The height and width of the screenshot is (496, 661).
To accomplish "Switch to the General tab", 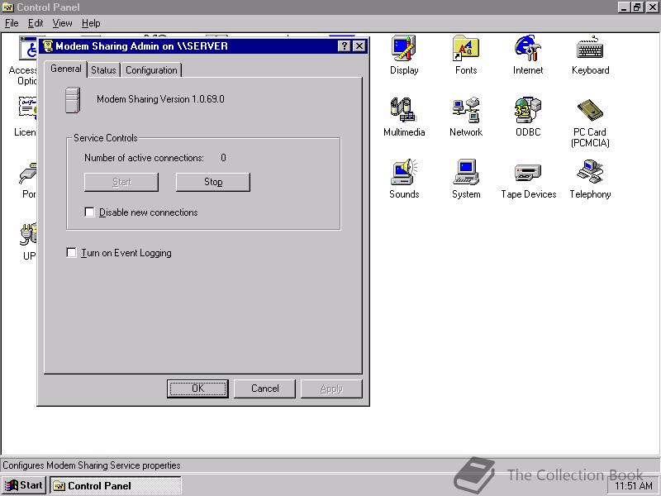I will pyautogui.click(x=66, y=69).
